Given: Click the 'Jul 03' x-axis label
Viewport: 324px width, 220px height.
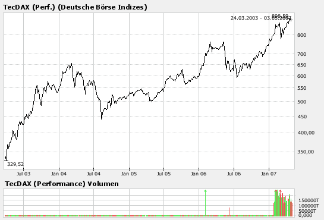Looking at the screenshot, I should click(23, 174).
